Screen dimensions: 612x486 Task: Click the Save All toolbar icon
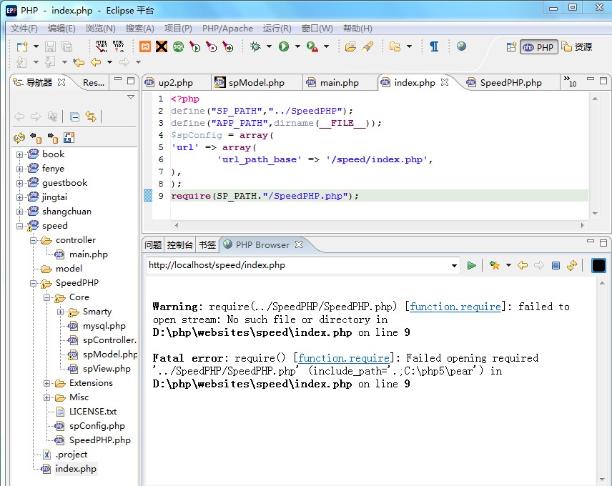tap(67, 46)
